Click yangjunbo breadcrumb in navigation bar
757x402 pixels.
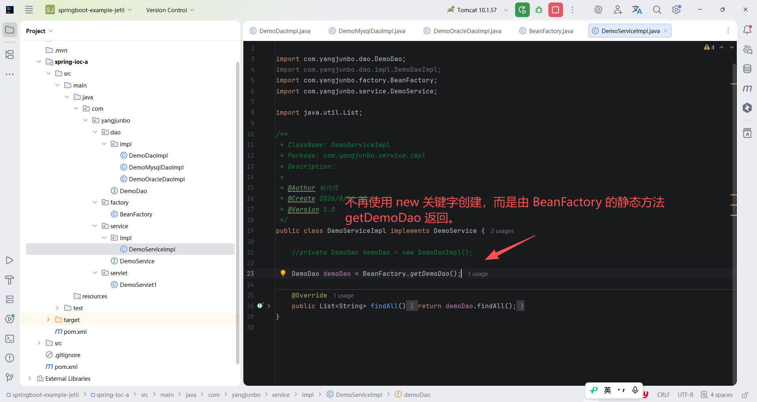click(246, 395)
